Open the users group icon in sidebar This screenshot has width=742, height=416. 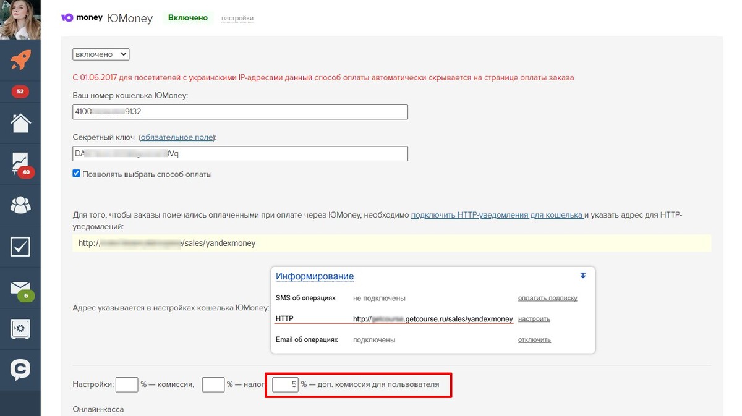(x=20, y=205)
